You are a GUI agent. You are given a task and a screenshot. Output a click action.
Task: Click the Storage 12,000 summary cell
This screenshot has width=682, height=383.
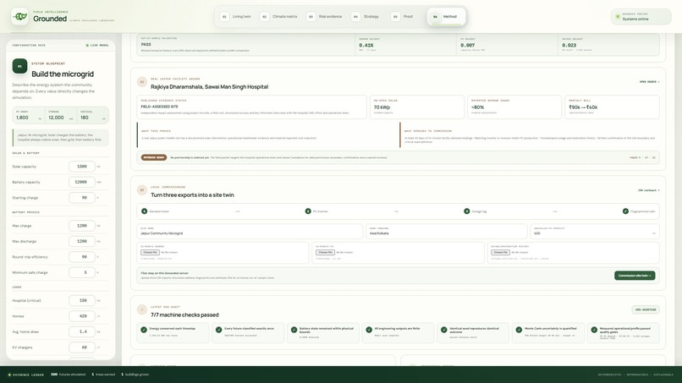(60, 115)
